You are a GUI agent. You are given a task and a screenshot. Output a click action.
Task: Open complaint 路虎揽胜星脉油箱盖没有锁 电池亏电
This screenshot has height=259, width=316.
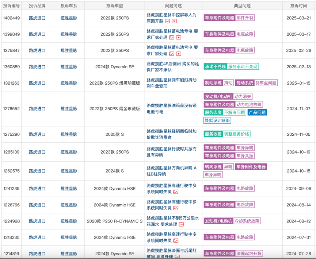coord(171,109)
